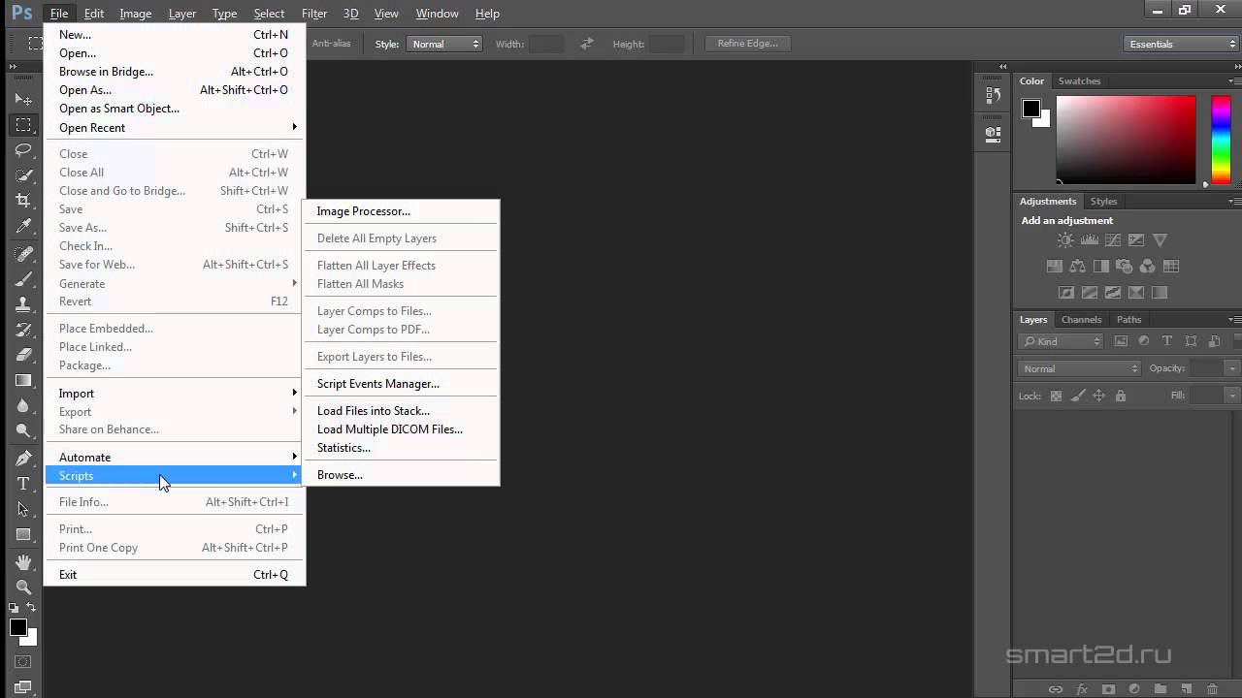Select the Path Selection tool
Viewport: 1242px width, 698px height.
click(x=23, y=508)
